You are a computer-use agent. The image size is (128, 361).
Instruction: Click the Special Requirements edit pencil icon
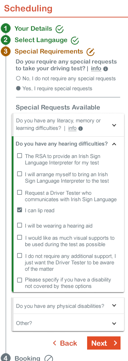(90, 52)
